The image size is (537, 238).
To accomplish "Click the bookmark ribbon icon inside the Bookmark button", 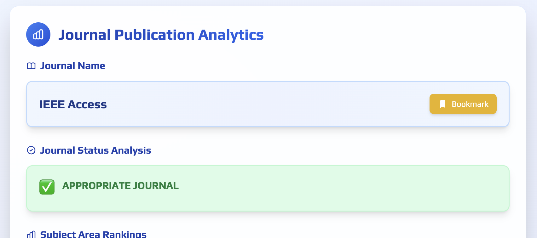I will (442, 104).
